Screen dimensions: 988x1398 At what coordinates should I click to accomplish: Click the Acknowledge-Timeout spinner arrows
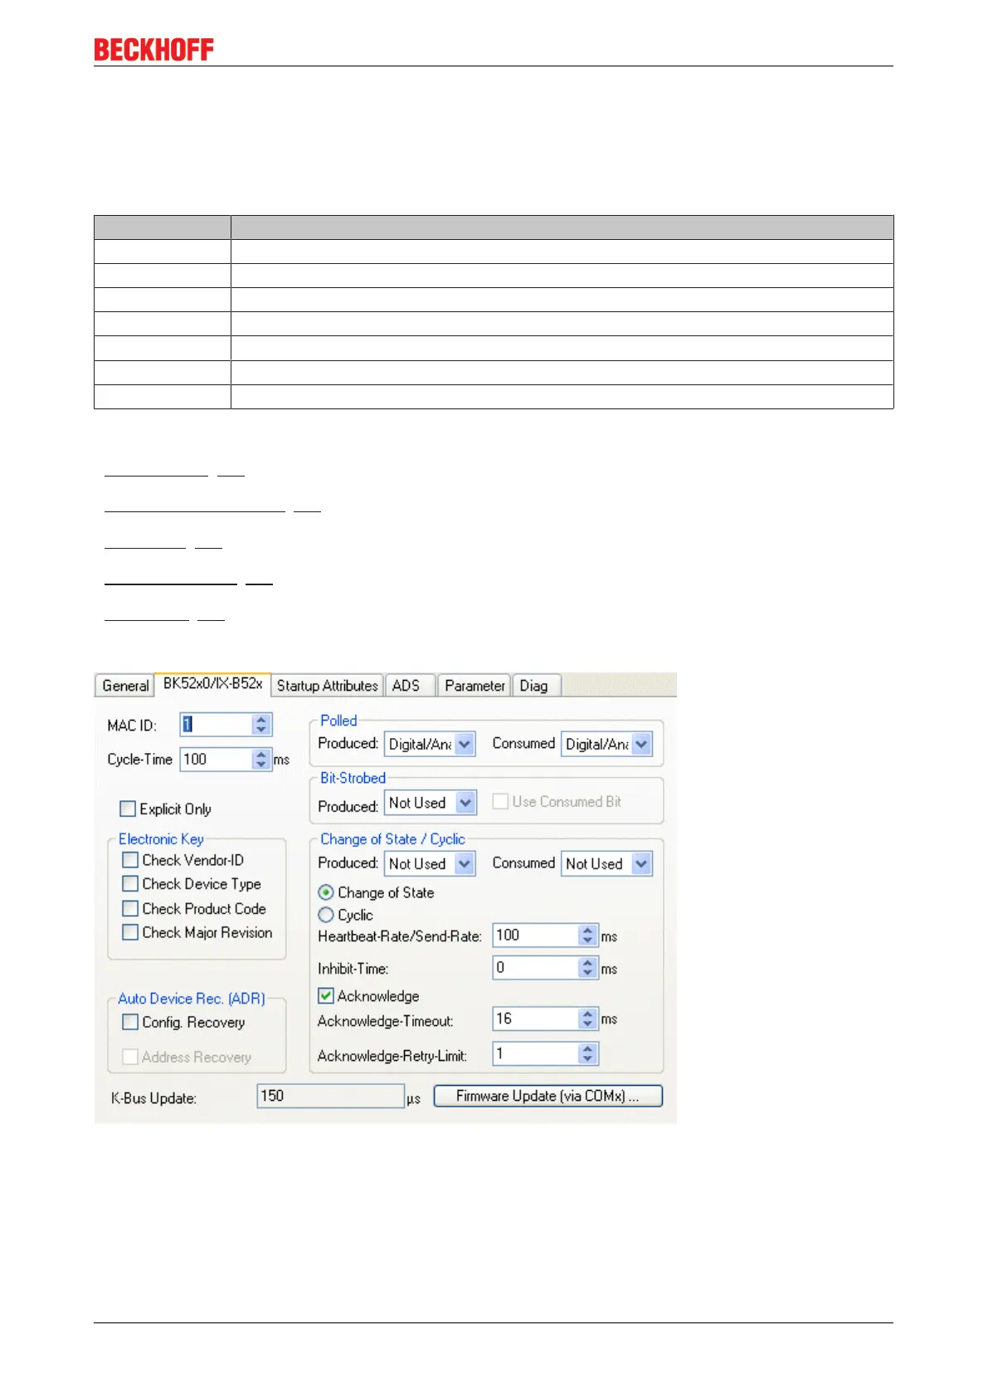click(x=588, y=1019)
